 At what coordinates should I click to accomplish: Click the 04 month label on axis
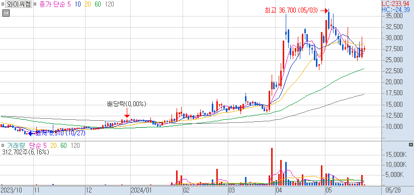pyautogui.click(x=279, y=190)
